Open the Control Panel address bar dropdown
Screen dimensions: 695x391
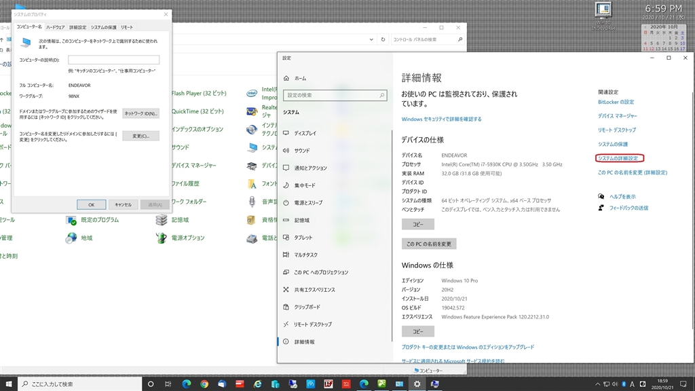point(371,39)
